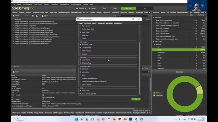Open Windows Search from the taskbar
The height and width of the screenshot is (122, 218).
(x=82, y=119)
